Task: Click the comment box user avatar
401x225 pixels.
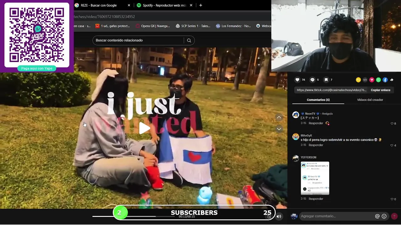Action: click(x=294, y=216)
